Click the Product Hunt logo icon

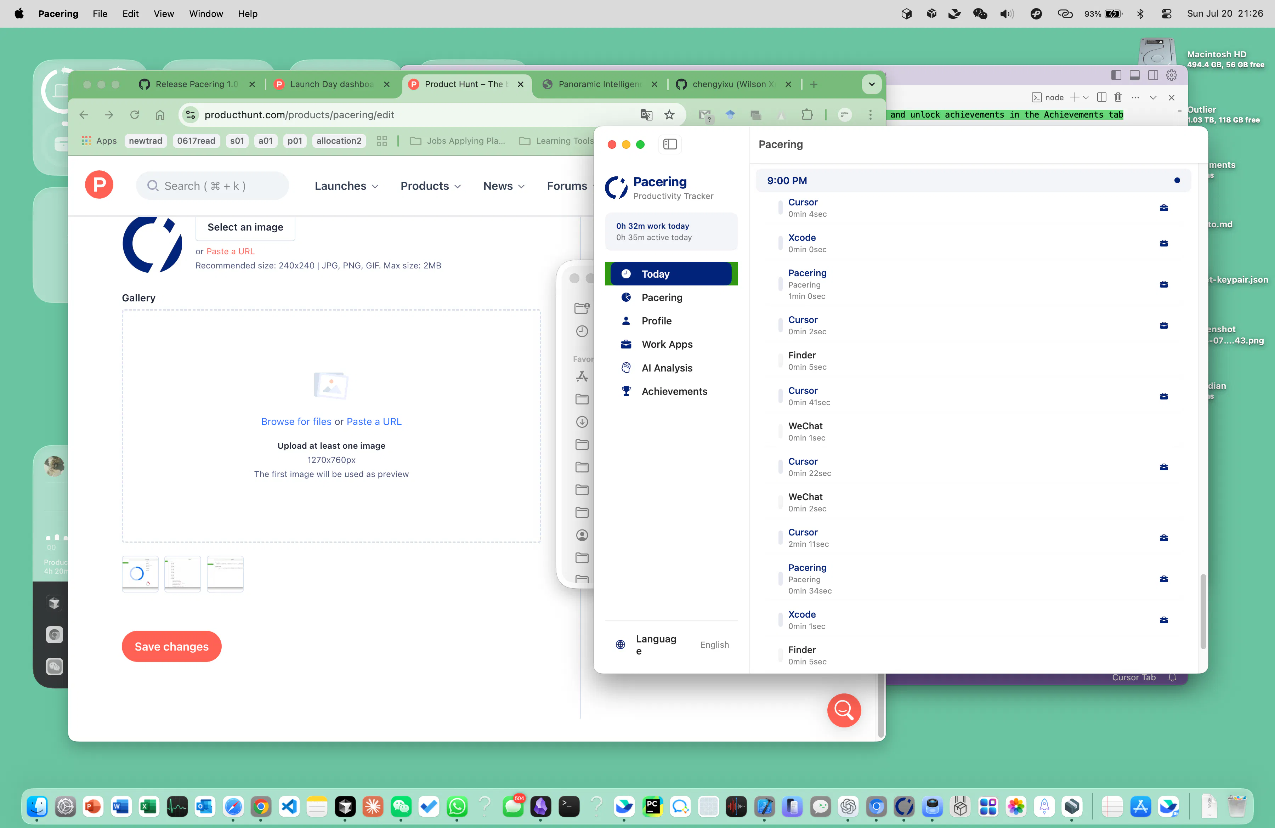[x=99, y=185]
